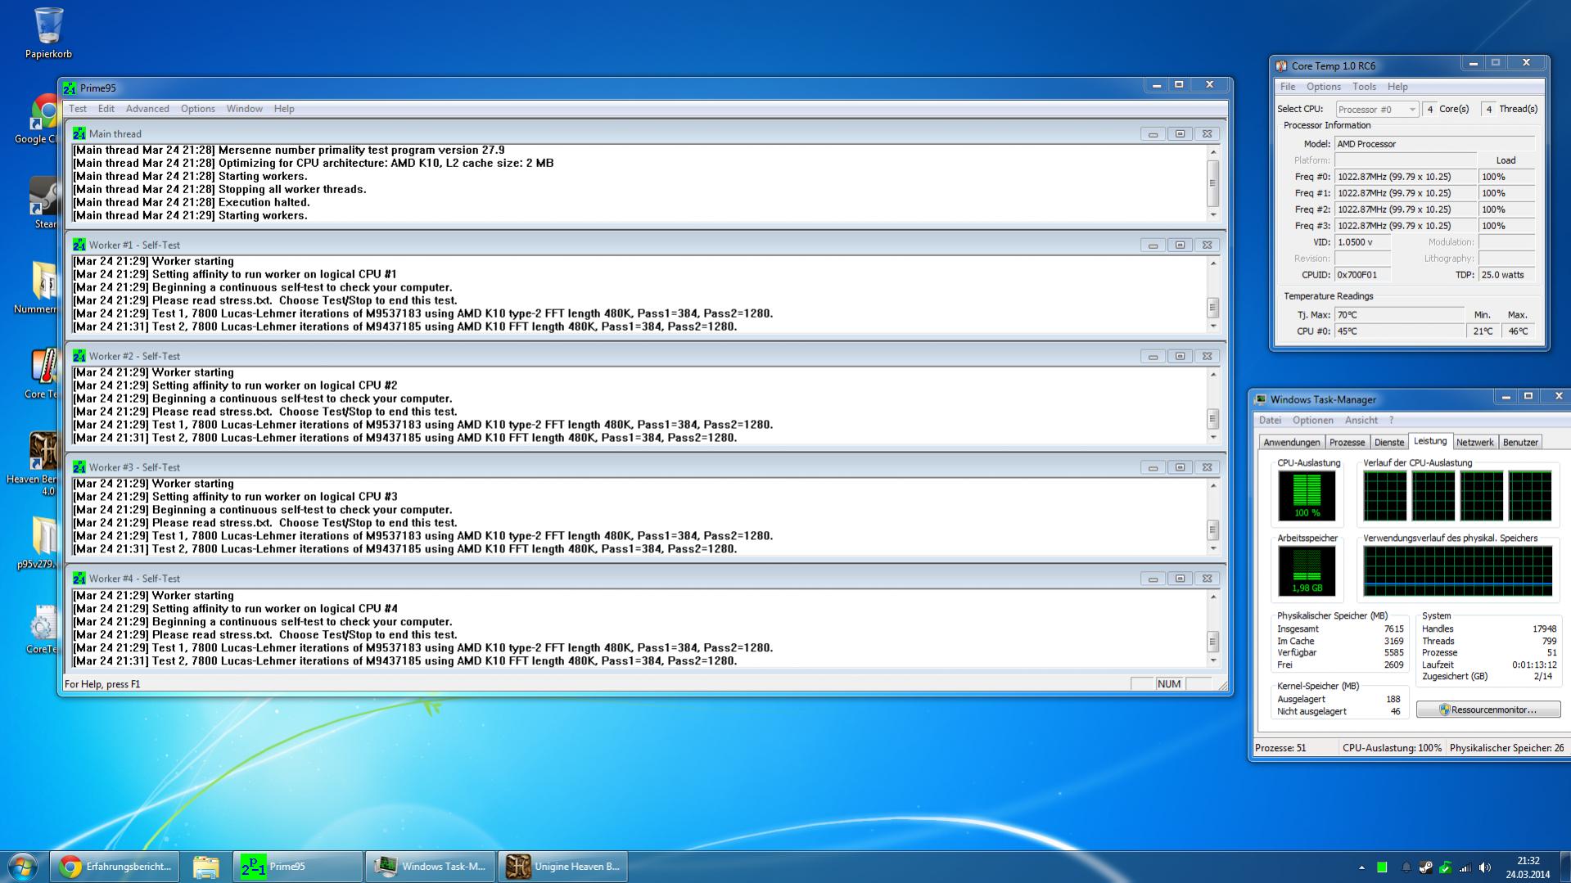Open the Tools menu in Core Temp
1571x883 pixels.
[x=1364, y=87]
